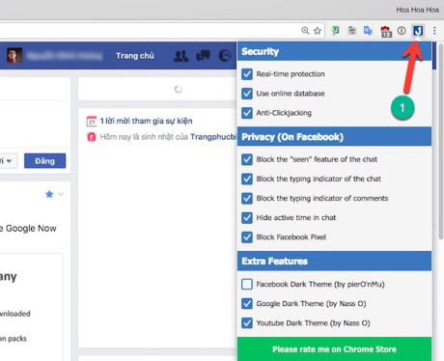Toggle Block Facebook Pixel checkbox
Image resolution: width=444 pixels, height=361 pixels.
click(247, 237)
